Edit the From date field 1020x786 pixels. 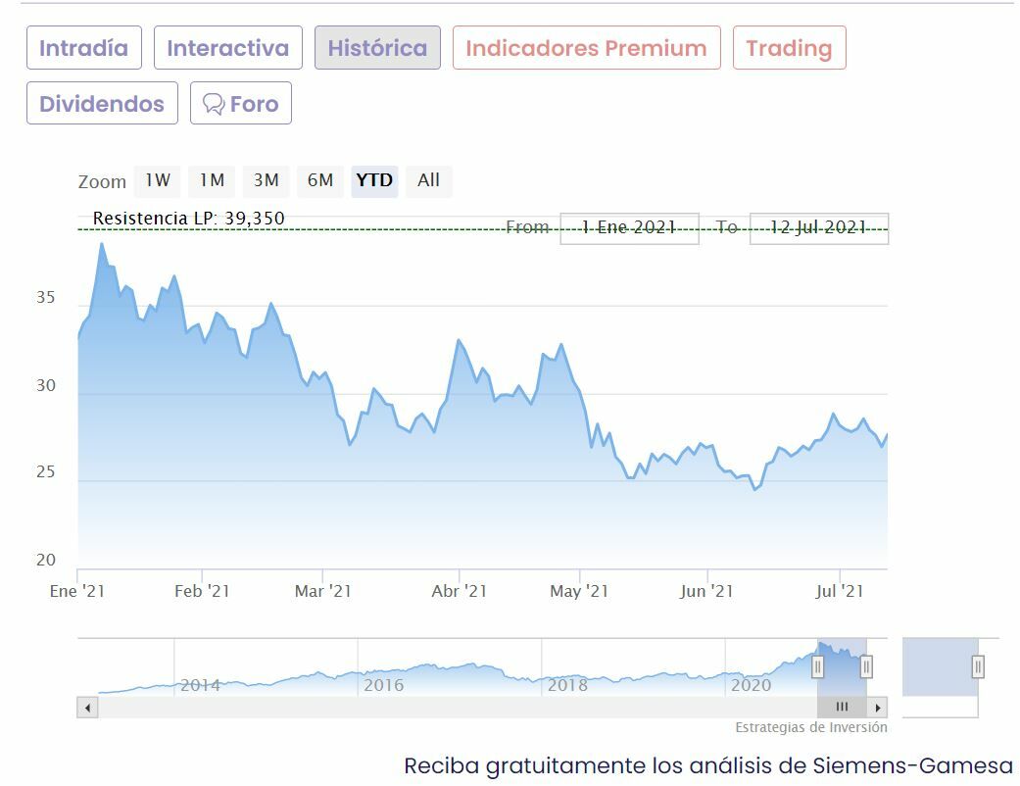coord(629,227)
